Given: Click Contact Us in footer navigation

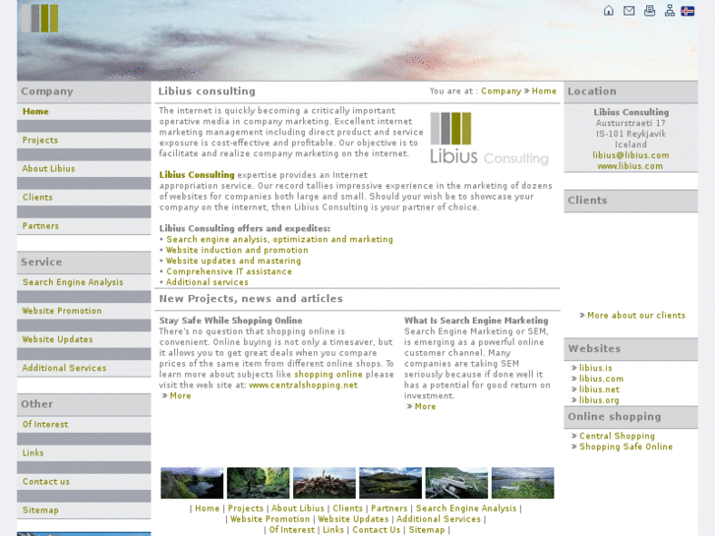Looking at the screenshot, I should pyautogui.click(x=377, y=530).
